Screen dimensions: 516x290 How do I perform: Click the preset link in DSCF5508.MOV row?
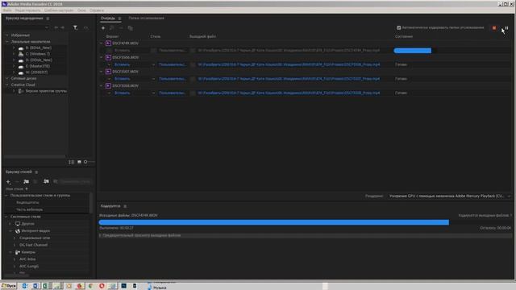[173, 93]
